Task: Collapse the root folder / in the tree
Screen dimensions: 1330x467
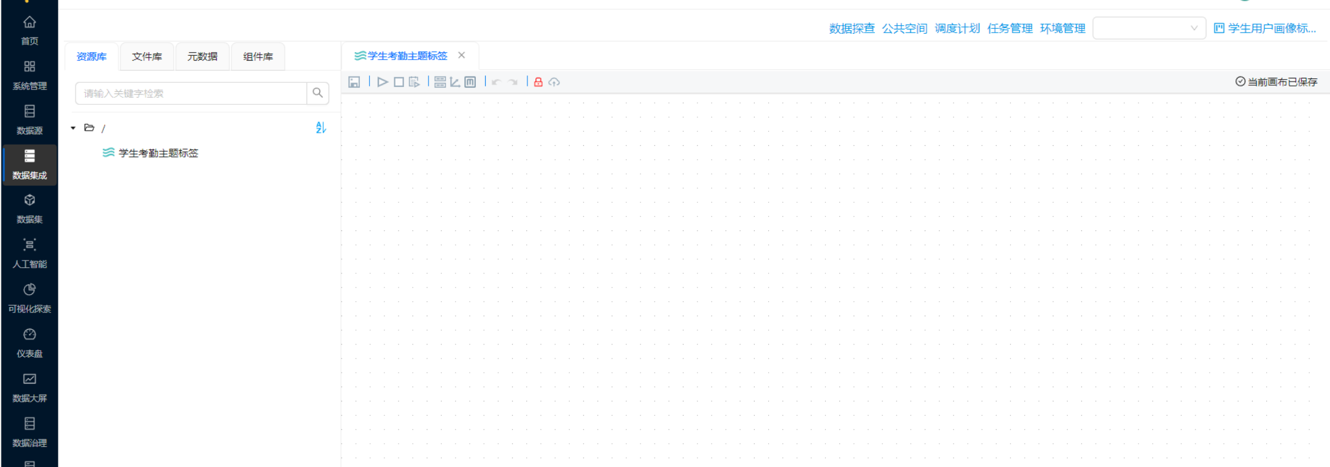Action: [x=73, y=128]
